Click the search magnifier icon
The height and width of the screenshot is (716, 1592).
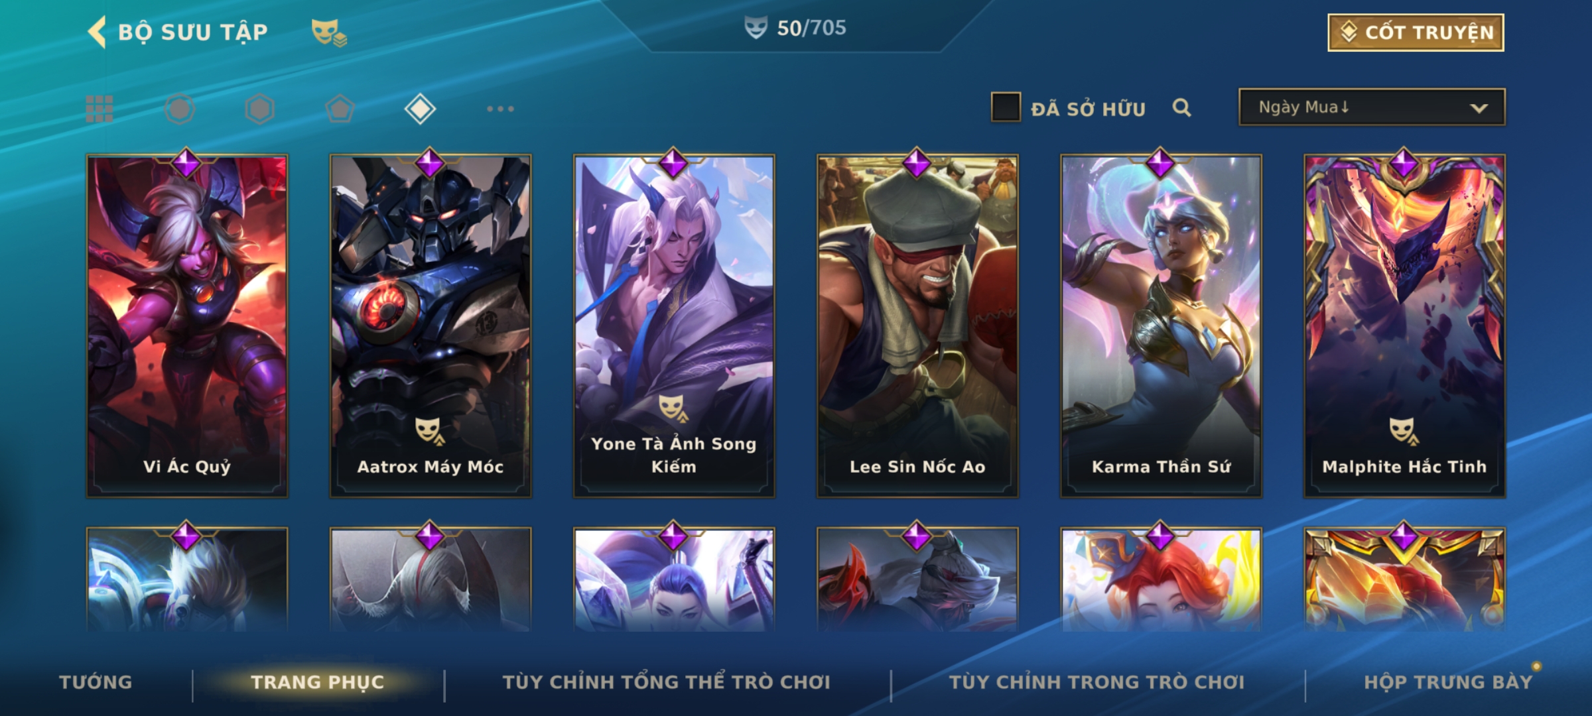tap(1181, 107)
